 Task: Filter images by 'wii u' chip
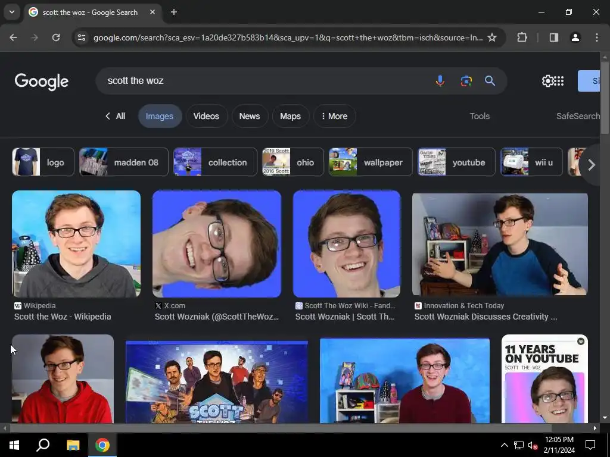(x=531, y=162)
